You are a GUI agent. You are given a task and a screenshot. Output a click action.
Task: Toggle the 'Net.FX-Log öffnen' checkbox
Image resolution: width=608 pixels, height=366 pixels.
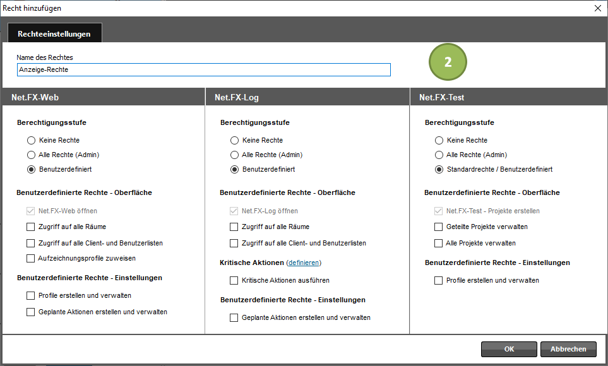234,211
